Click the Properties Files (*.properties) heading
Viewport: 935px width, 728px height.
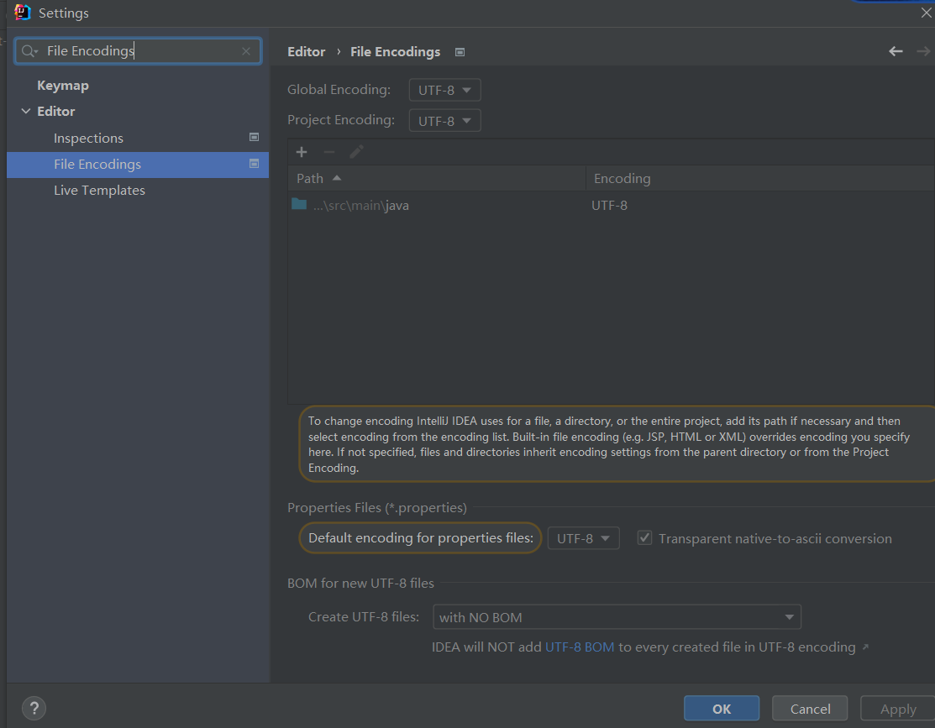(377, 507)
